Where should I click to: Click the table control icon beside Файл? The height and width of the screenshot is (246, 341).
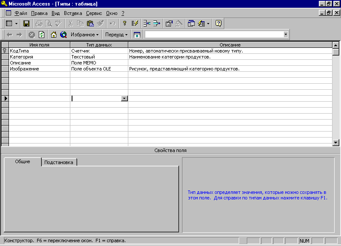[x=9, y=13]
